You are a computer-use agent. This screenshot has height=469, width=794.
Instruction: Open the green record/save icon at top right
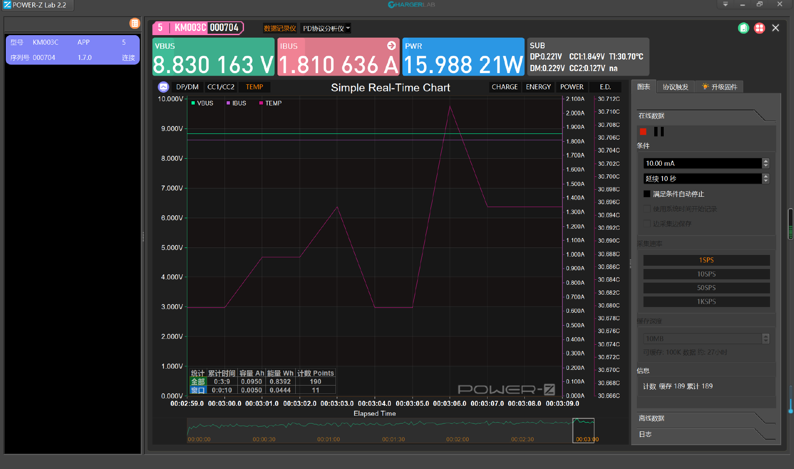click(743, 28)
